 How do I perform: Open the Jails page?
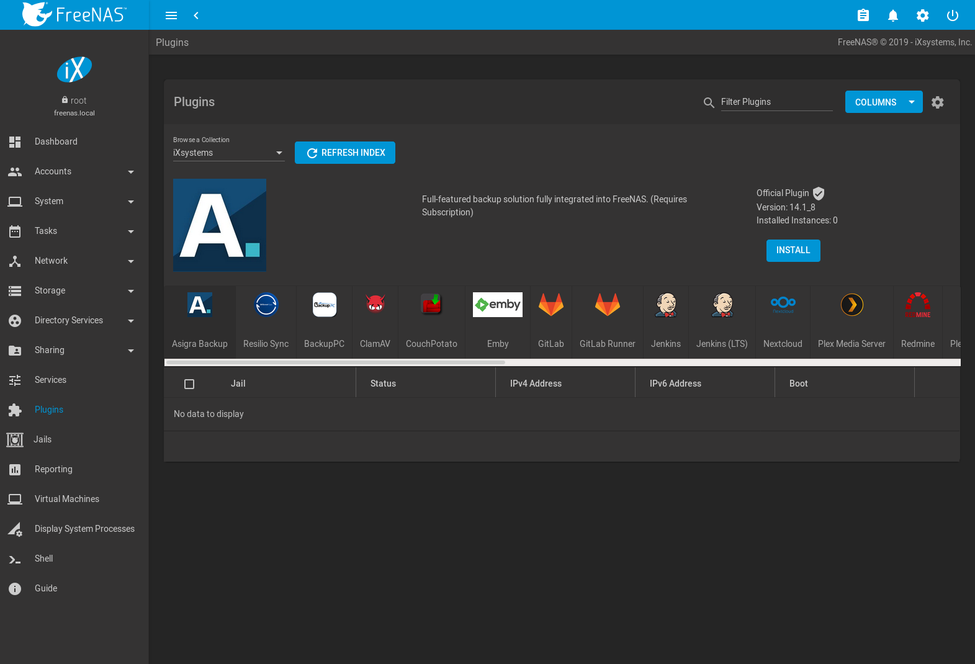[74, 439]
